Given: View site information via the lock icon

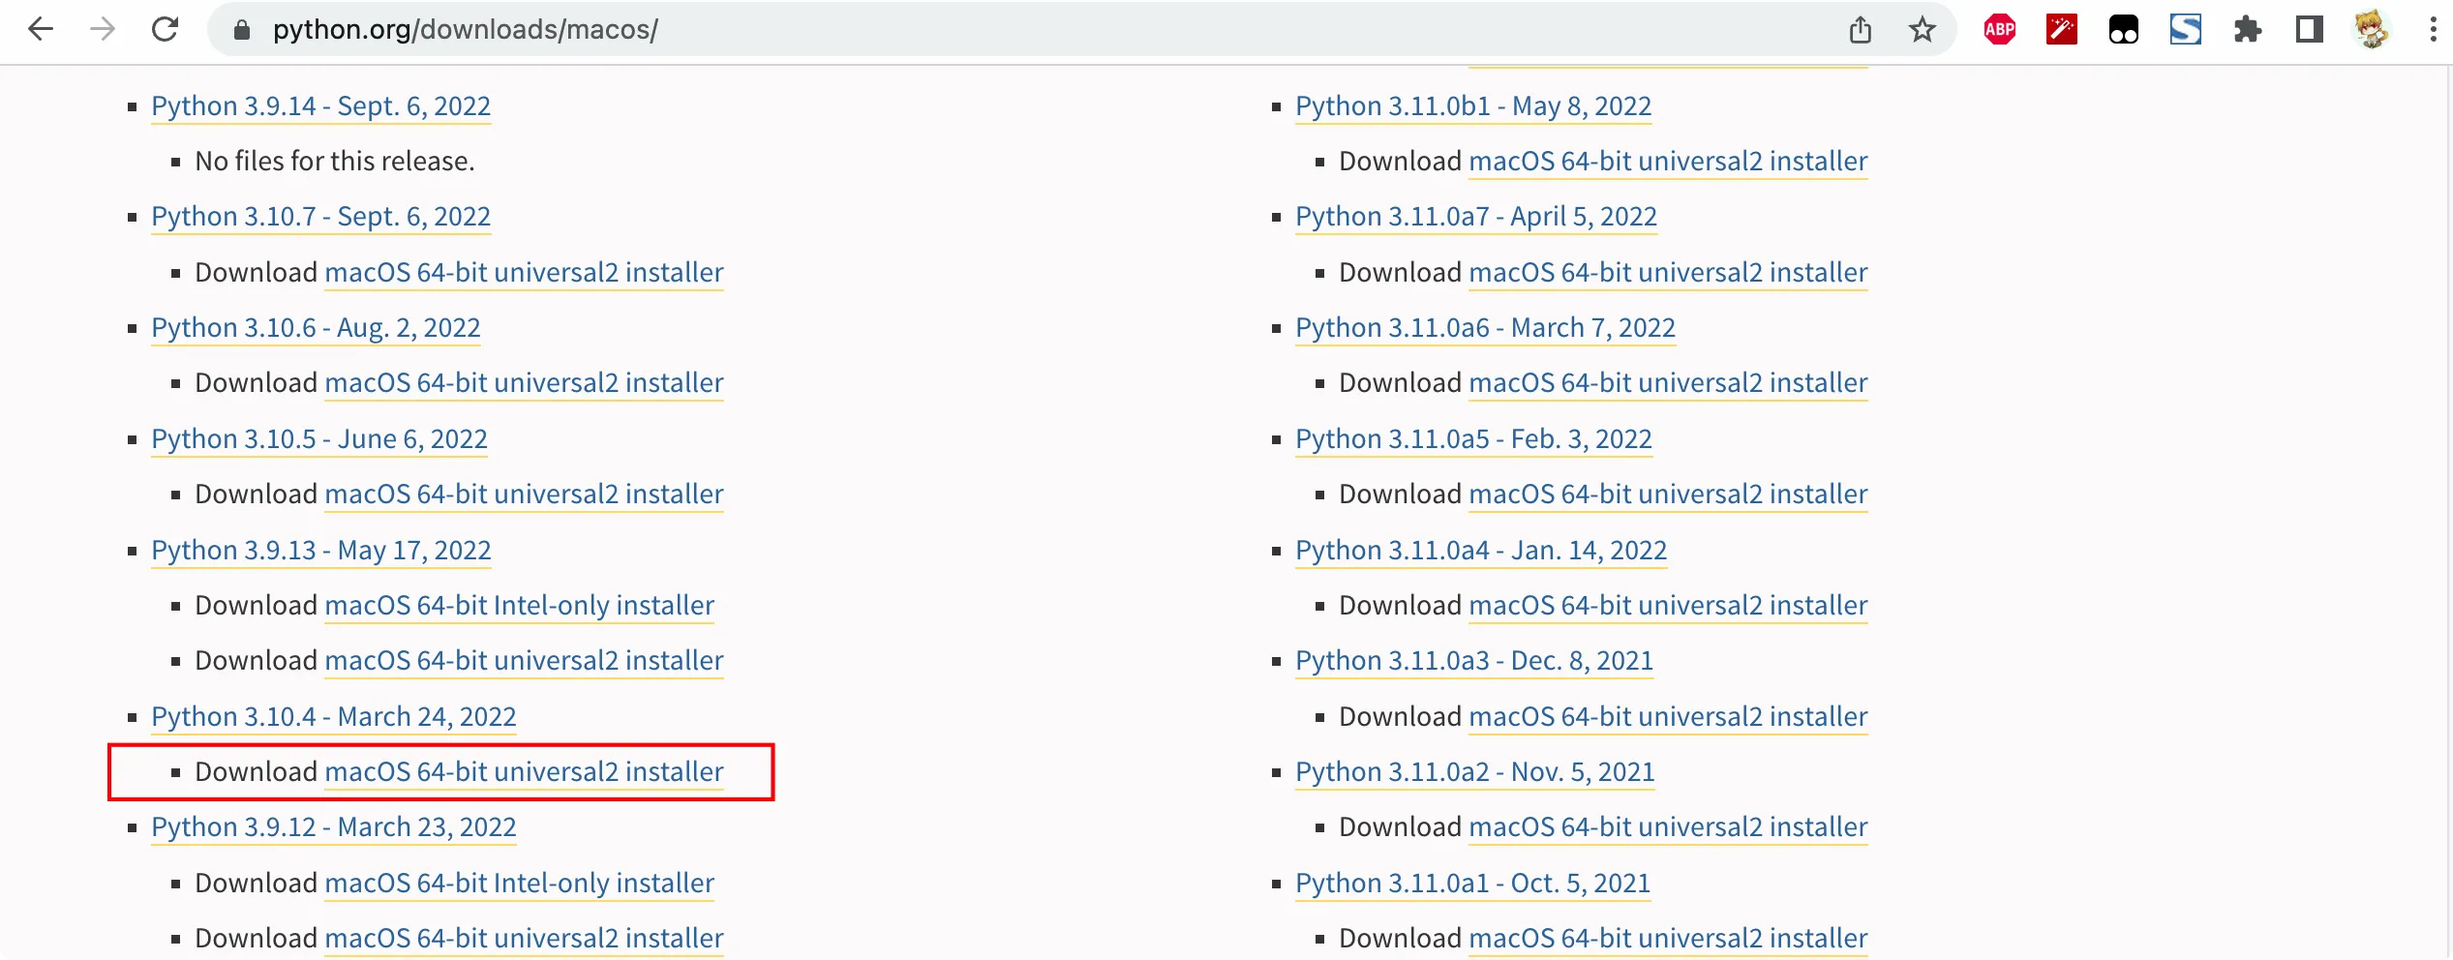Looking at the screenshot, I should [242, 30].
